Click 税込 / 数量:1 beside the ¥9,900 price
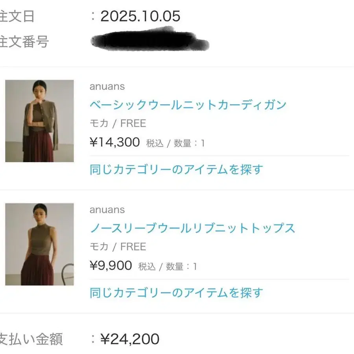 tap(168, 267)
